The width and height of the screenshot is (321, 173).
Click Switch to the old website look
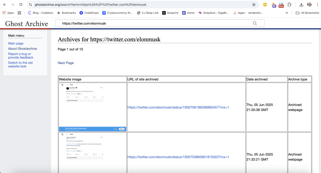pyautogui.click(x=20, y=64)
